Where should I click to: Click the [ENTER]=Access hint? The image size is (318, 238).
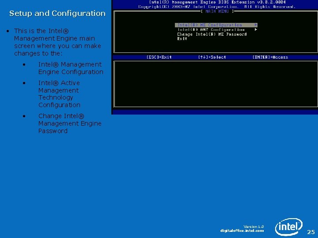click(x=270, y=57)
